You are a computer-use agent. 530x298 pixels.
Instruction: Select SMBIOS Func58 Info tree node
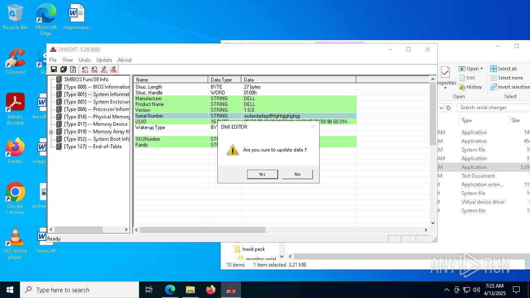86,79
